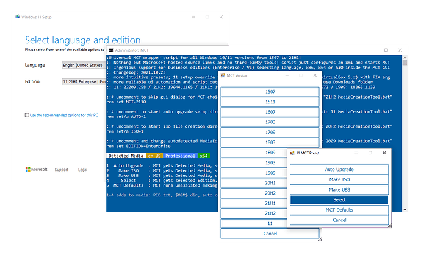Open the Support link in Setup
Screen dimensions: 421x253
click(x=62, y=170)
